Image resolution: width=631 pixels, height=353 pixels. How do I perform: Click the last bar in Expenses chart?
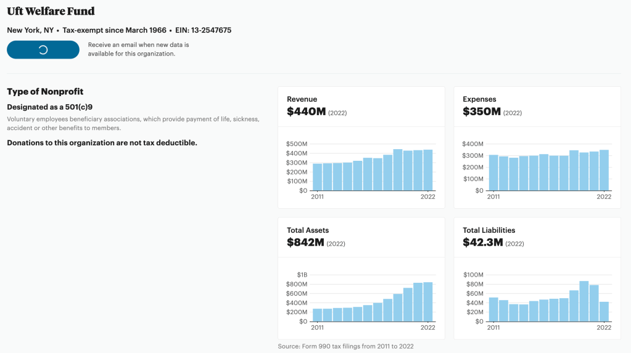(x=604, y=171)
